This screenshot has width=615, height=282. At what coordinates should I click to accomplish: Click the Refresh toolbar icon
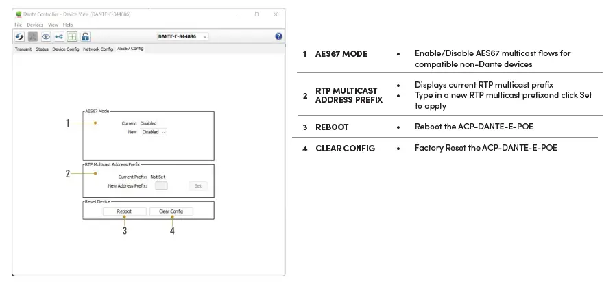(x=20, y=36)
